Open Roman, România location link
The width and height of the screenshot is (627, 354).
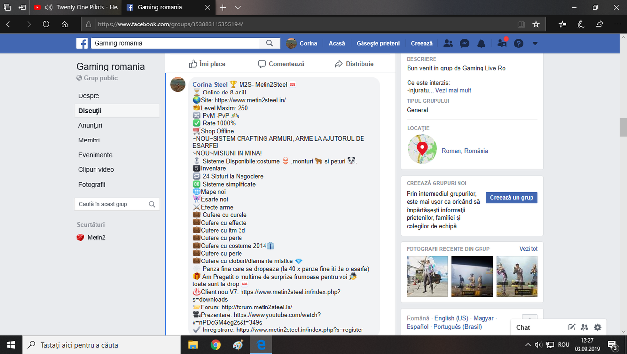coord(465,151)
